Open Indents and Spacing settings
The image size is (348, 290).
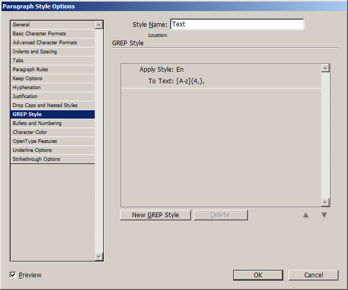pos(53,52)
